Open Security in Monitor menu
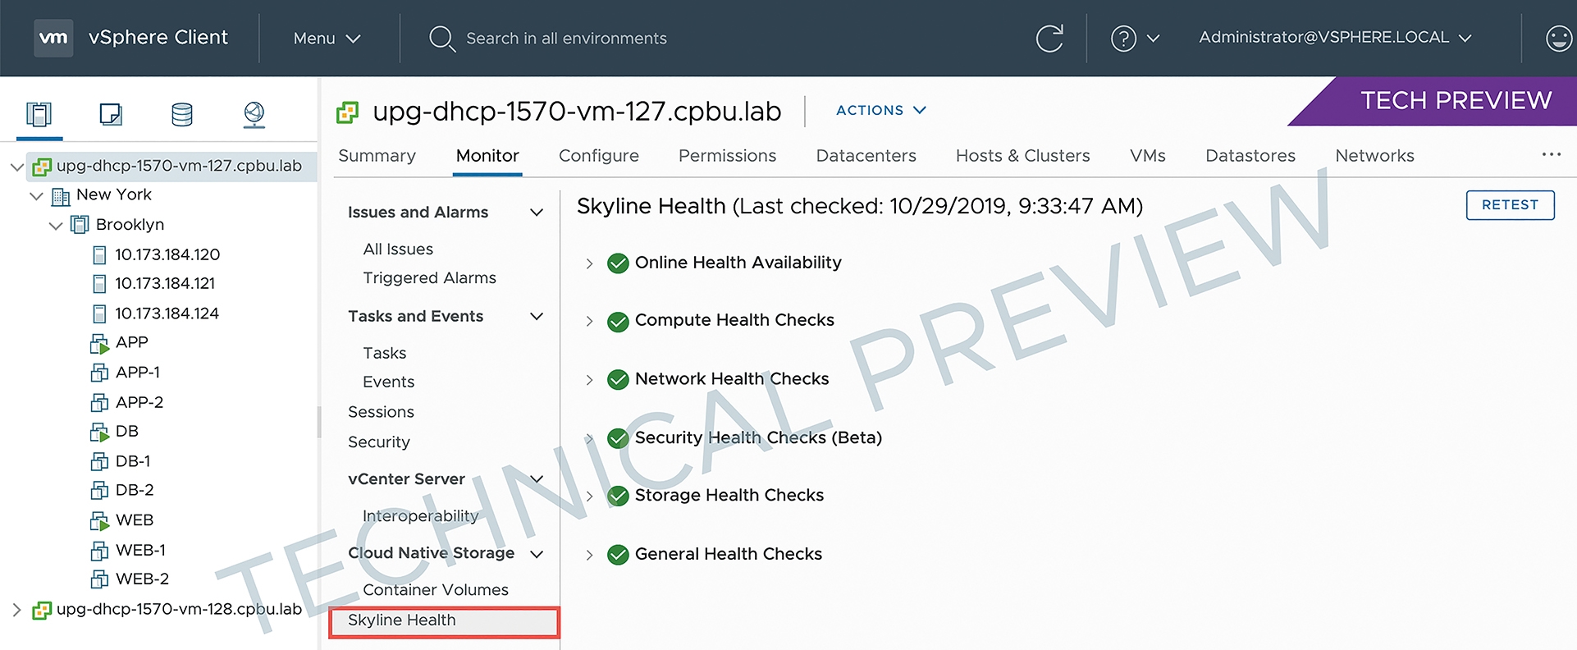 378,442
